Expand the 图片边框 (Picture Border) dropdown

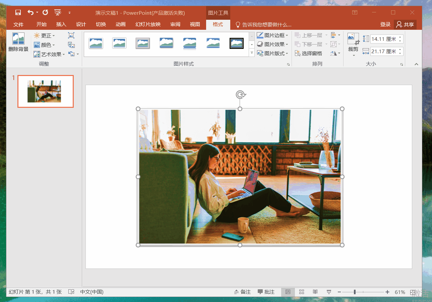coord(272,35)
